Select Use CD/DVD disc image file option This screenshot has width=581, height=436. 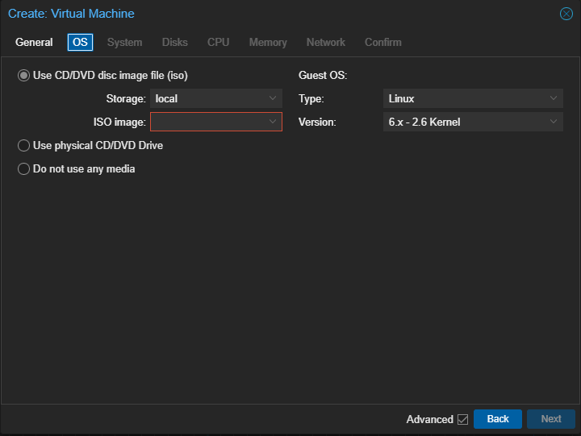23,76
